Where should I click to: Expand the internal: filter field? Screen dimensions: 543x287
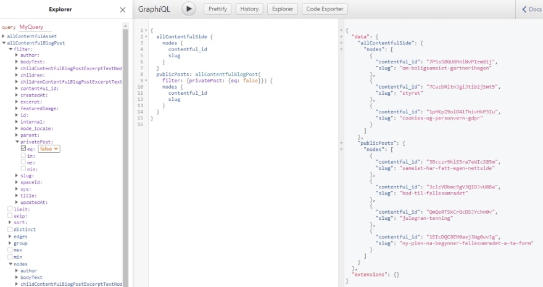[x=17, y=122]
